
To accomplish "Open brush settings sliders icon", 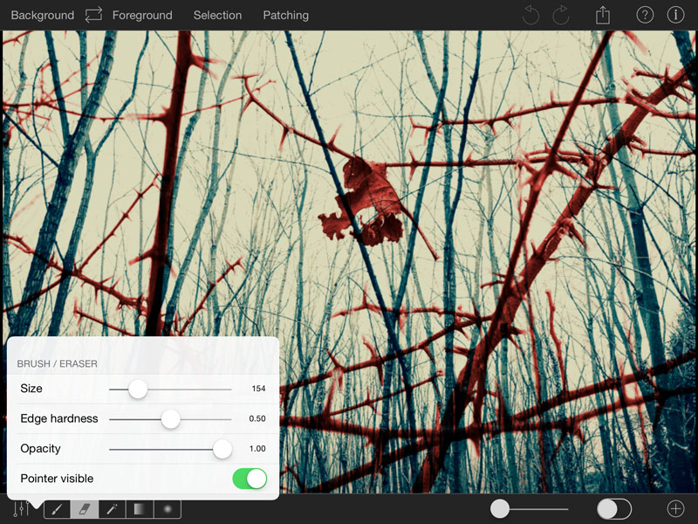I will [x=21, y=509].
